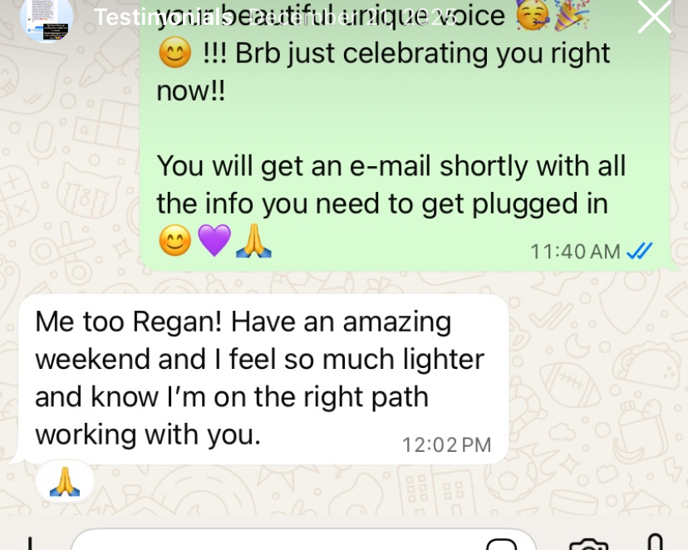
Task: Click the 11:40 AM timestamp
Action: pos(575,252)
